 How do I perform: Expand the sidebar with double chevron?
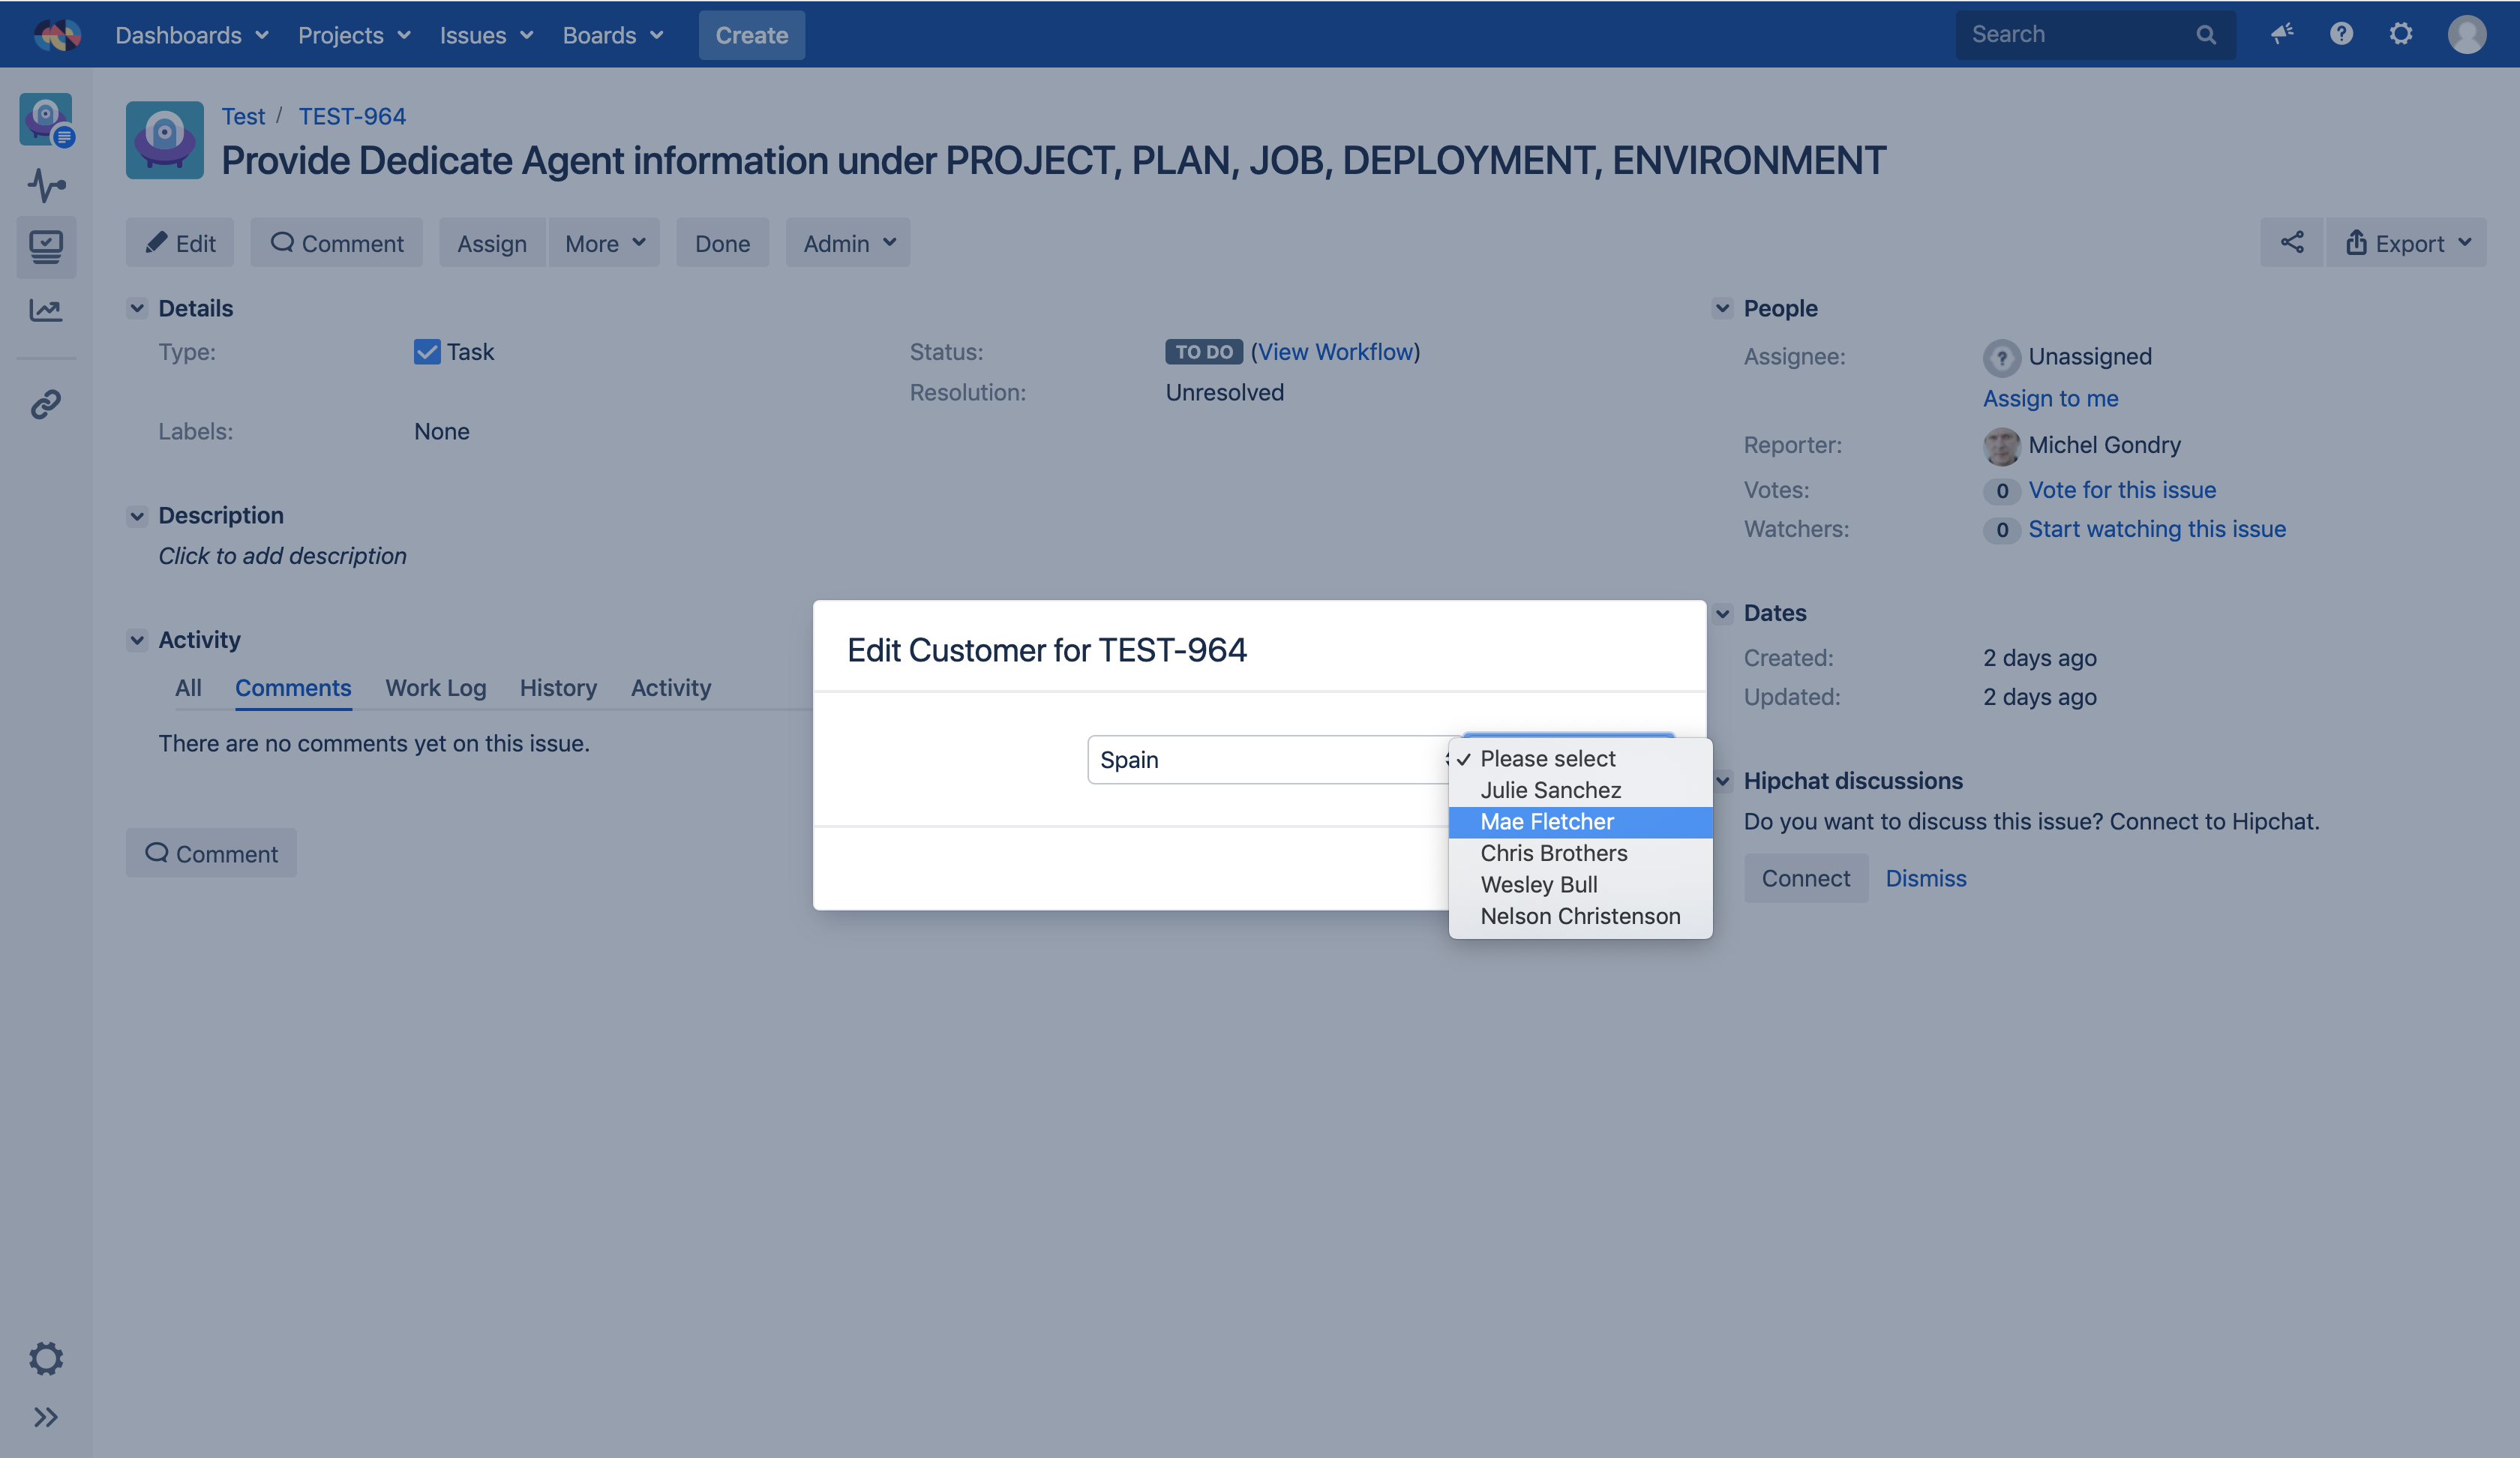pyautogui.click(x=46, y=1417)
